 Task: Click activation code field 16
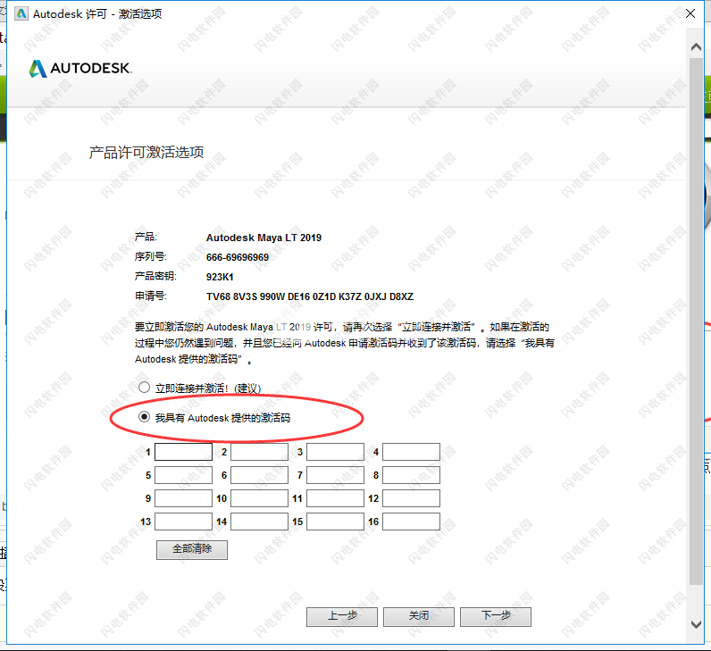click(x=411, y=522)
